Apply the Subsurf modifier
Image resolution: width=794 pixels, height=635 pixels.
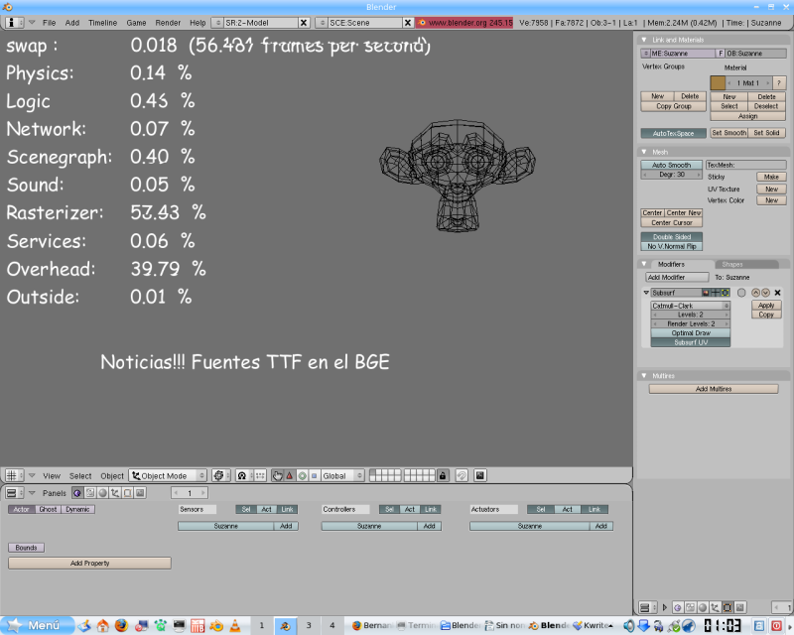tap(766, 306)
